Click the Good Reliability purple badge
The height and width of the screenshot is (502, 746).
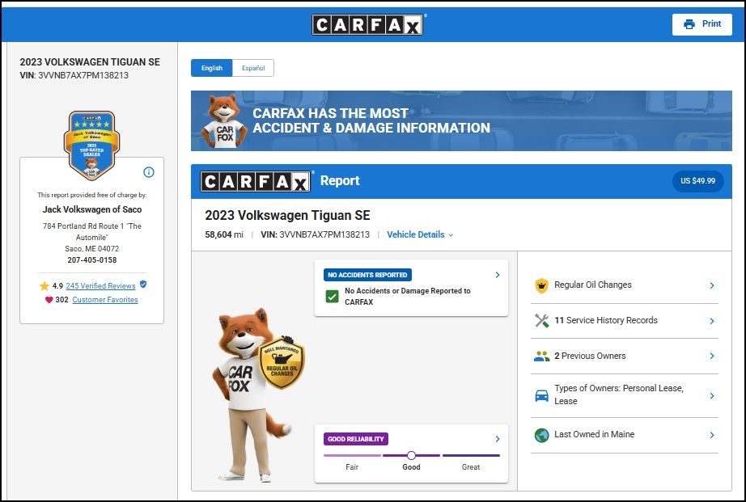pyautogui.click(x=356, y=439)
